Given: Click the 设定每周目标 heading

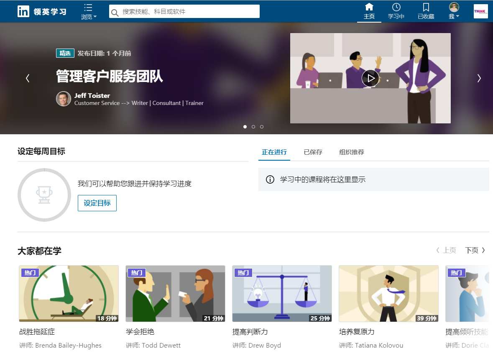Looking at the screenshot, I should click(41, 151).
